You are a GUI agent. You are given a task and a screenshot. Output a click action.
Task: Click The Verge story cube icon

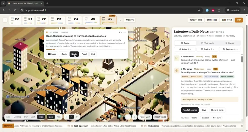point(177,70)
